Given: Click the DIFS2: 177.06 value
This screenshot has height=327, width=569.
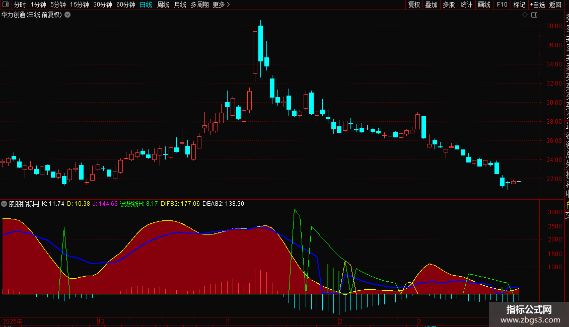Looking at the screenshot, I should pos(180,204).
